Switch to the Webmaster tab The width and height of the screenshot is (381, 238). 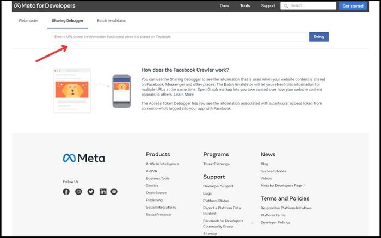(28, 21)
